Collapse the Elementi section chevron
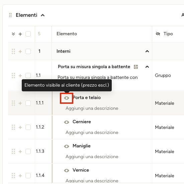This screenshot has width=184, height=184. tap(42, 15)
